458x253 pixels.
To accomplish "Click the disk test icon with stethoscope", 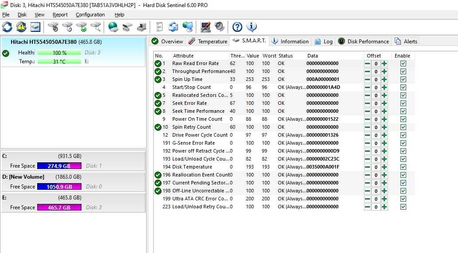I will (x=54, y=27).
